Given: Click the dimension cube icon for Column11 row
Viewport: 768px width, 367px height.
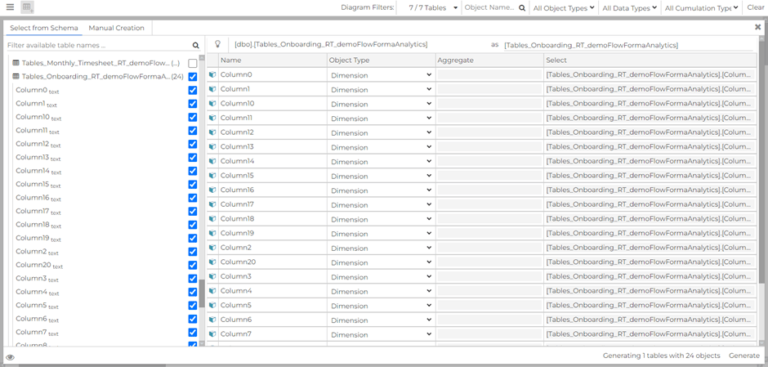Looking at the screenshot, I should pos(212,118).
